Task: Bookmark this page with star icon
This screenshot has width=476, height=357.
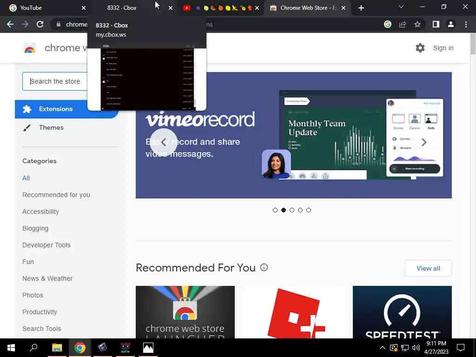Action: click(417, 24)
